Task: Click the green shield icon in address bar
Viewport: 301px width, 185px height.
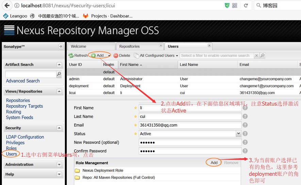Action: pos(227,5)
